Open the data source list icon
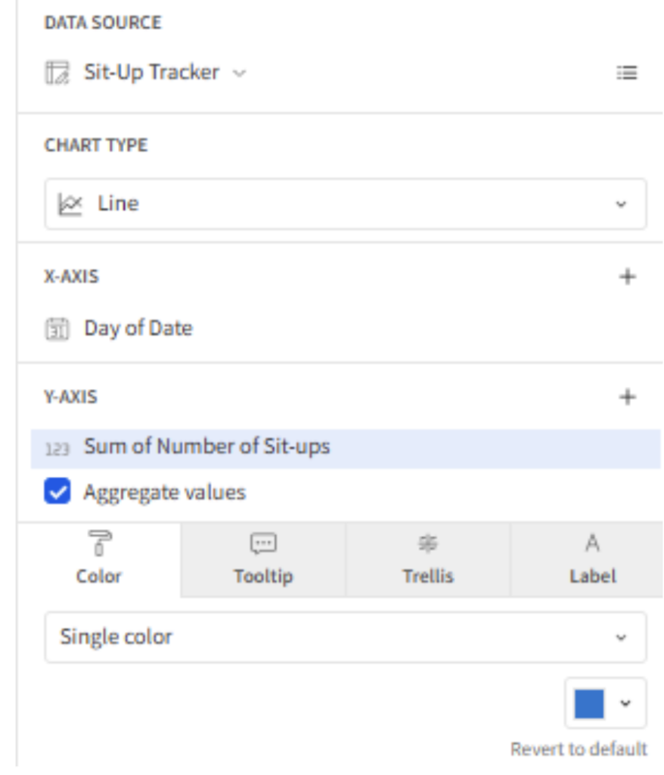664x775 pixels. click(627, 73)
